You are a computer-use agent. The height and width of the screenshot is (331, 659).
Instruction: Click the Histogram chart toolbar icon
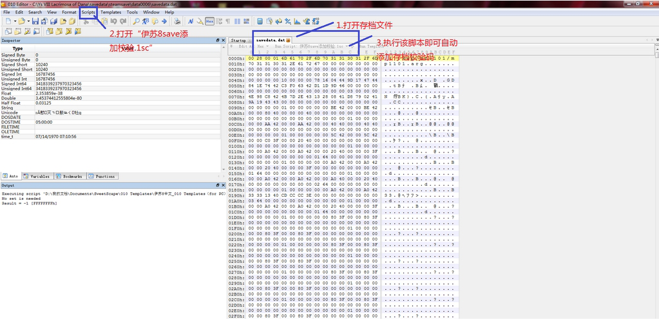[297, 21]
